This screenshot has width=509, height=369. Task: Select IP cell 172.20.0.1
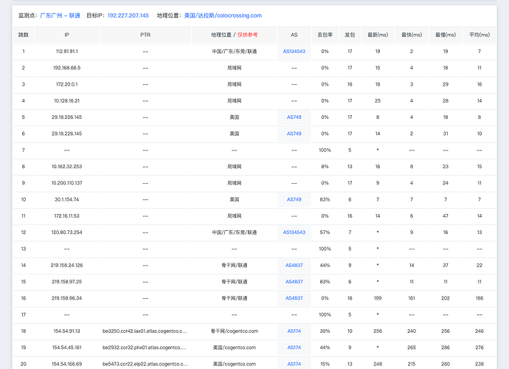pos(67,84)
